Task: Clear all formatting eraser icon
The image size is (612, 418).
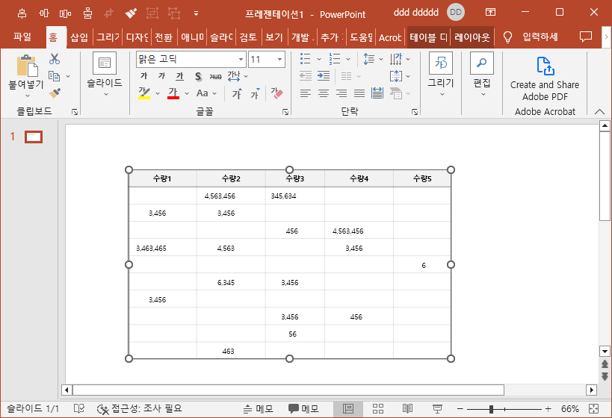Action: click(x=276, y=93)
